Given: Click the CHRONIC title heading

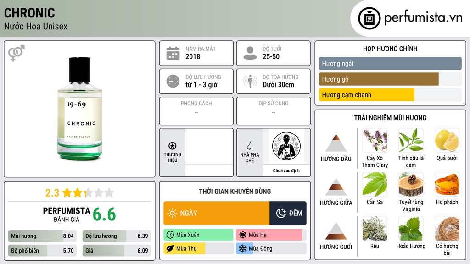Looking at the screenshot, I should click(x=29, y=13).
